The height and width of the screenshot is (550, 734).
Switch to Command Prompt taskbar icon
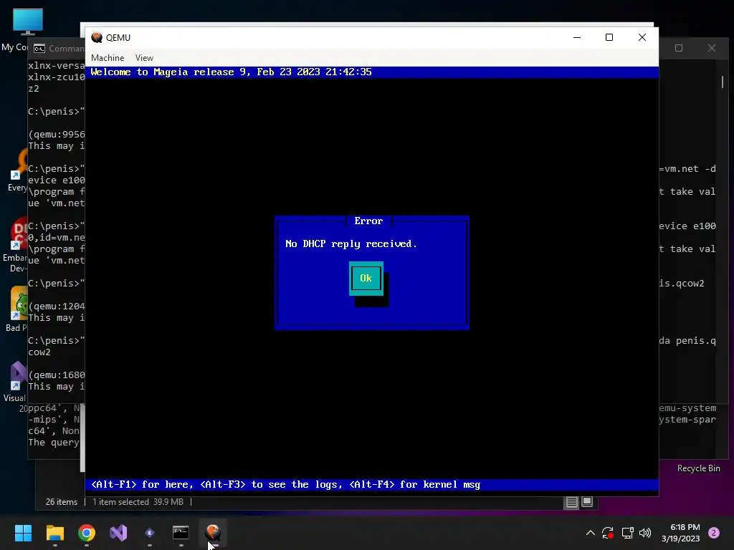pyautogui.click(x=181, y=533)
